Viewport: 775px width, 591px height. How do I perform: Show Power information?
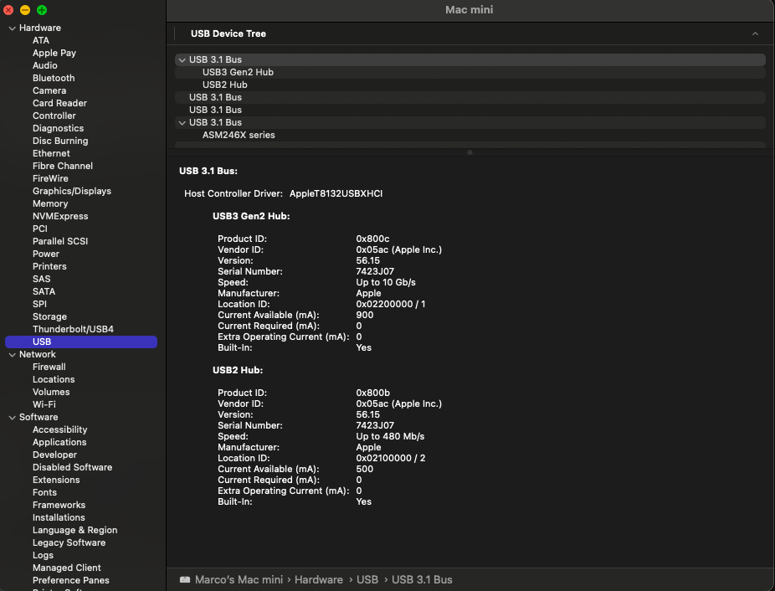point(46,254)
